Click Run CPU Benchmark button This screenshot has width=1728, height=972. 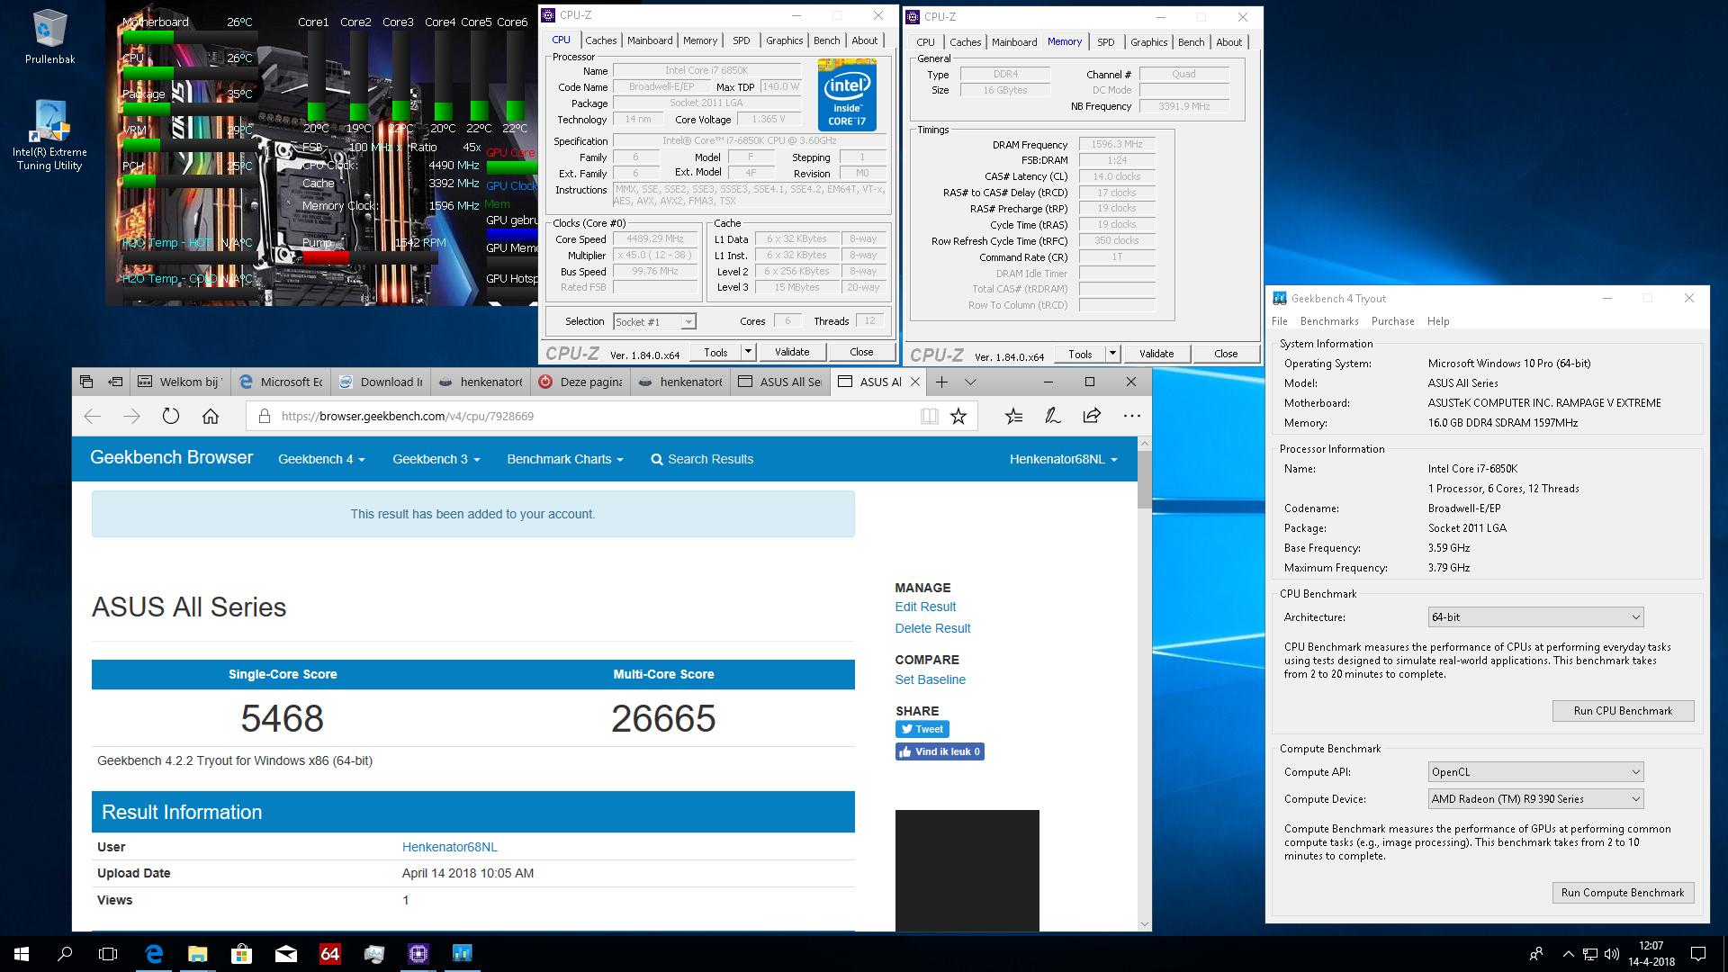coord(1623,711)
